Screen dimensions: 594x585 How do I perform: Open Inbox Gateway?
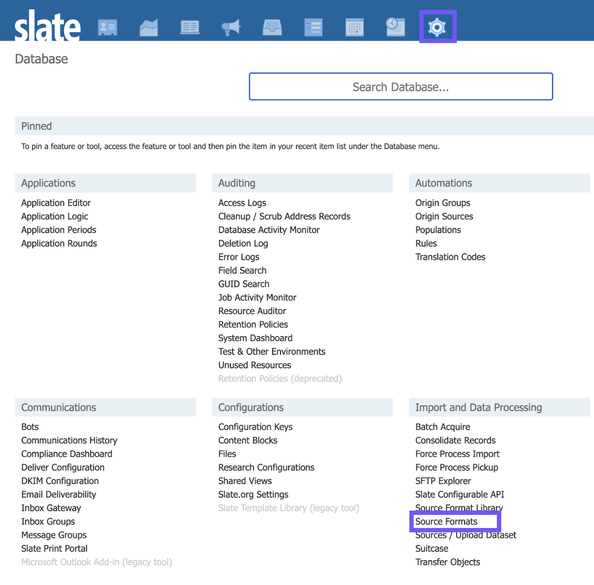[x=51, y=508]
